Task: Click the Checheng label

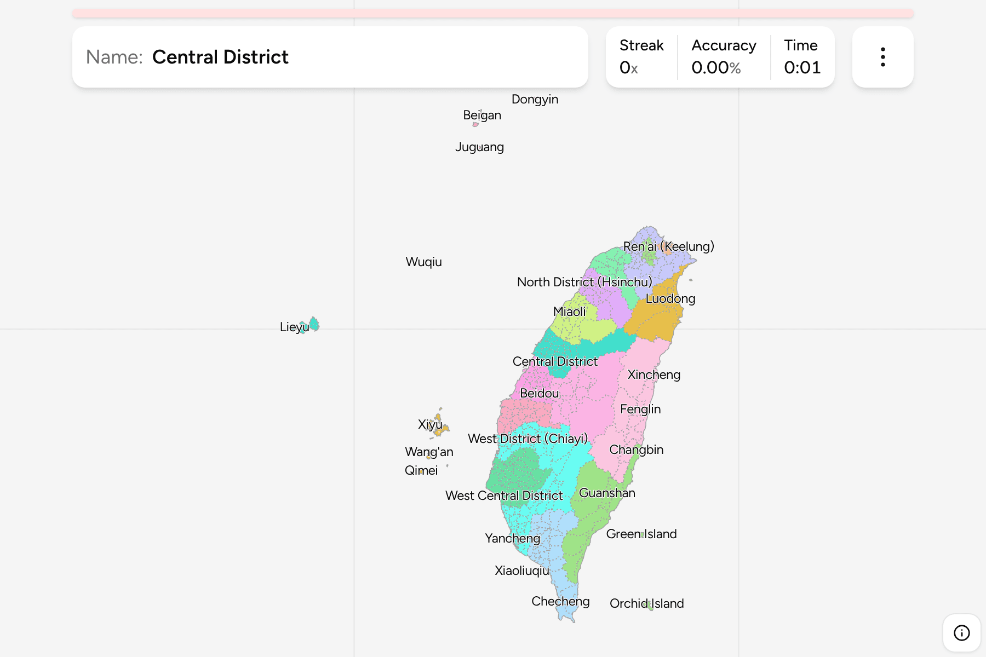Action: (x=560, y=602)
